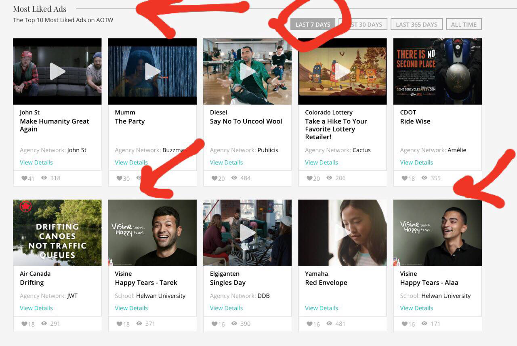Open View Details for John St
Viewport: 517px width, 346px height.
click(36, 162)
